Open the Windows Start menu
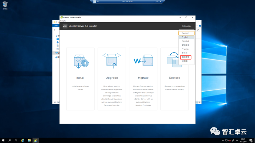This screenshot has height=143, width=255. click(3, 140)
